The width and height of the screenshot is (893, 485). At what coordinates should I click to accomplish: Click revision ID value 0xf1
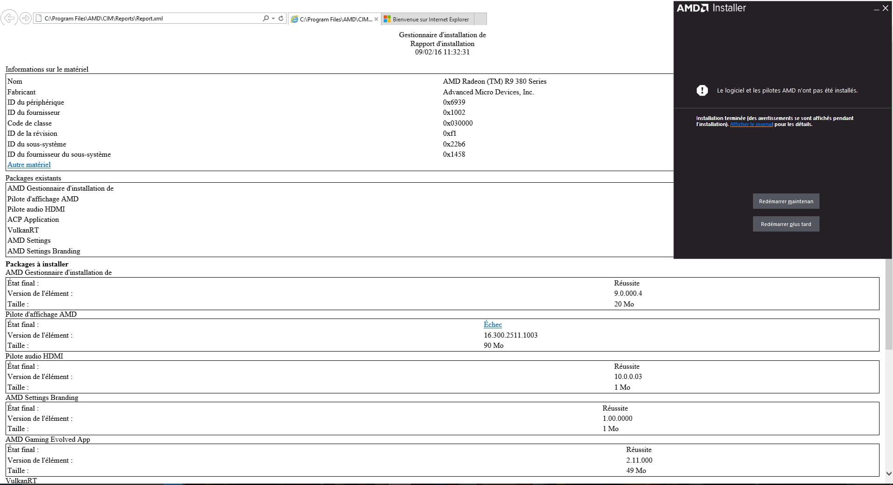click(x=449, y=133)
